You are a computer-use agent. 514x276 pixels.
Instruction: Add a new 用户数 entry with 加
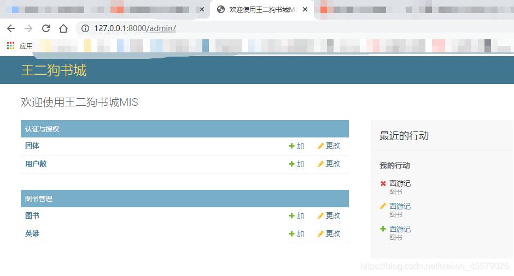pyautogui.click(x=296, y=164)
